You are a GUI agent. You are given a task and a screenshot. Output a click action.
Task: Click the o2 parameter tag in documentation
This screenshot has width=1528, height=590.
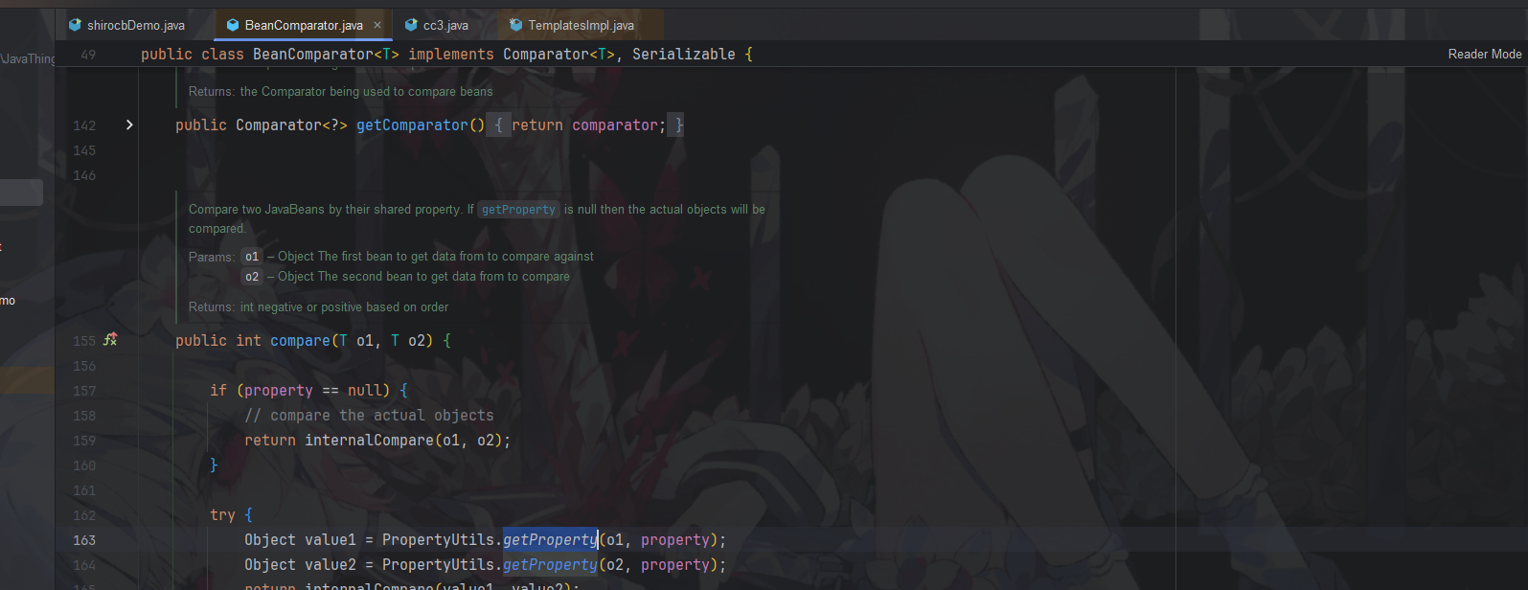click(x=252, y=276)
